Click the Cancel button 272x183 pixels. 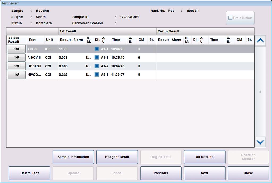pos(117,173)
